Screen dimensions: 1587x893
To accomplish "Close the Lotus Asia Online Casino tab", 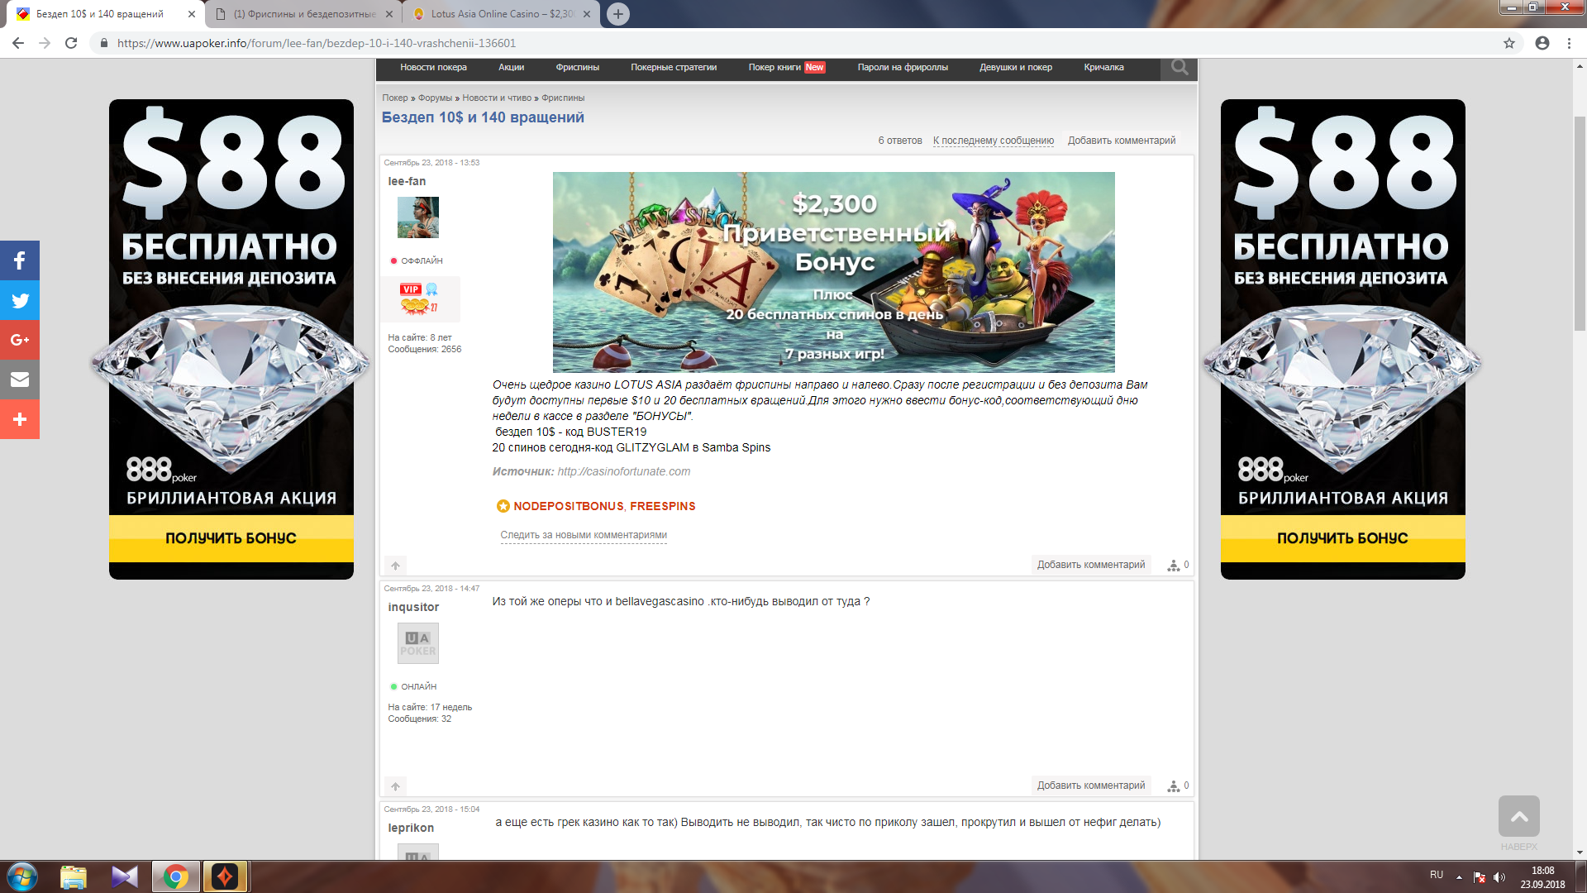I will click(x=587, y=14).
